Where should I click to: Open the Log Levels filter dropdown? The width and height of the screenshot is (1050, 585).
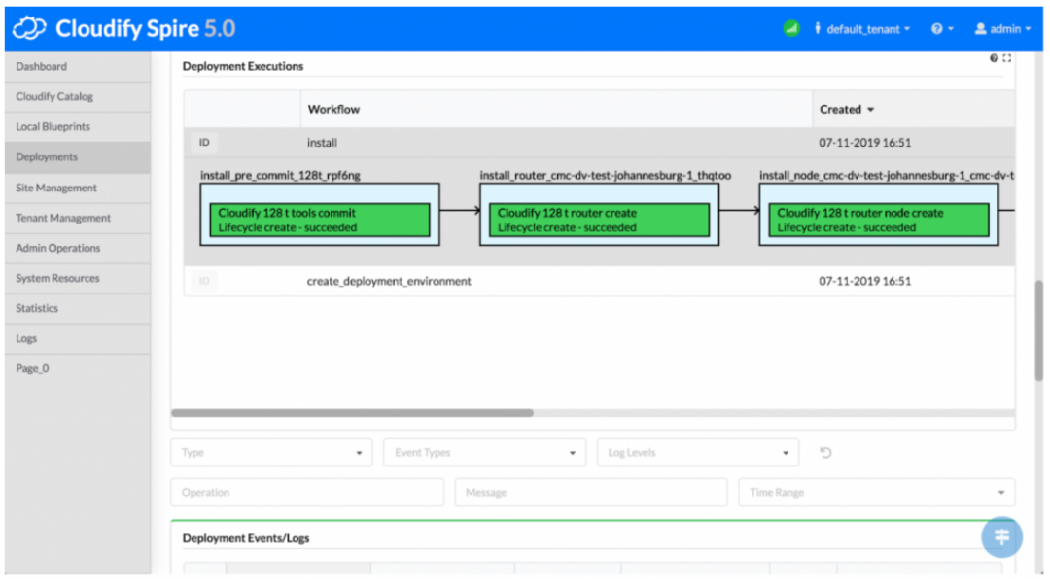tap(698, 453)
